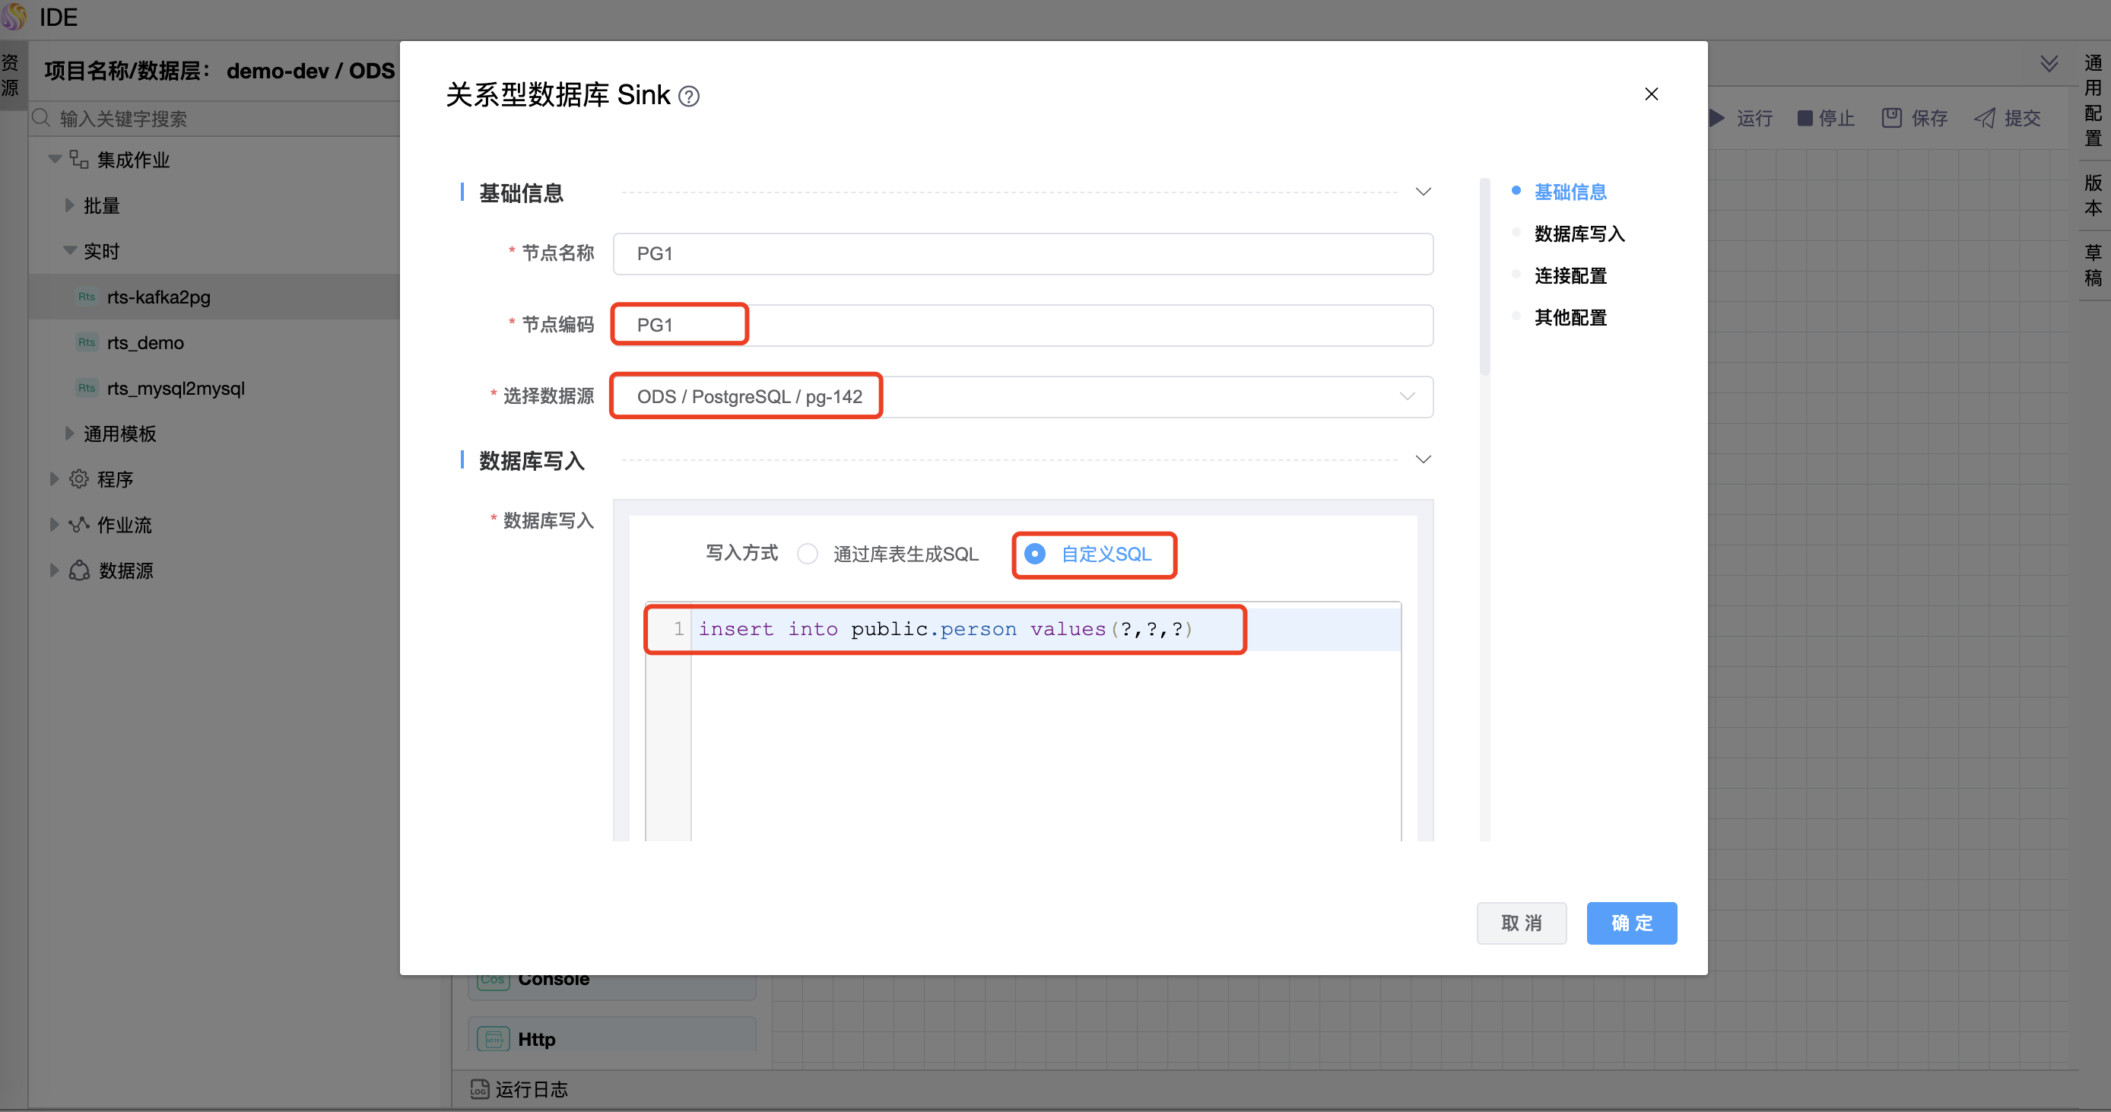Select 自定义SQL radio option
This screenshot has width=2111, height=1112.
coord(1035,554)
